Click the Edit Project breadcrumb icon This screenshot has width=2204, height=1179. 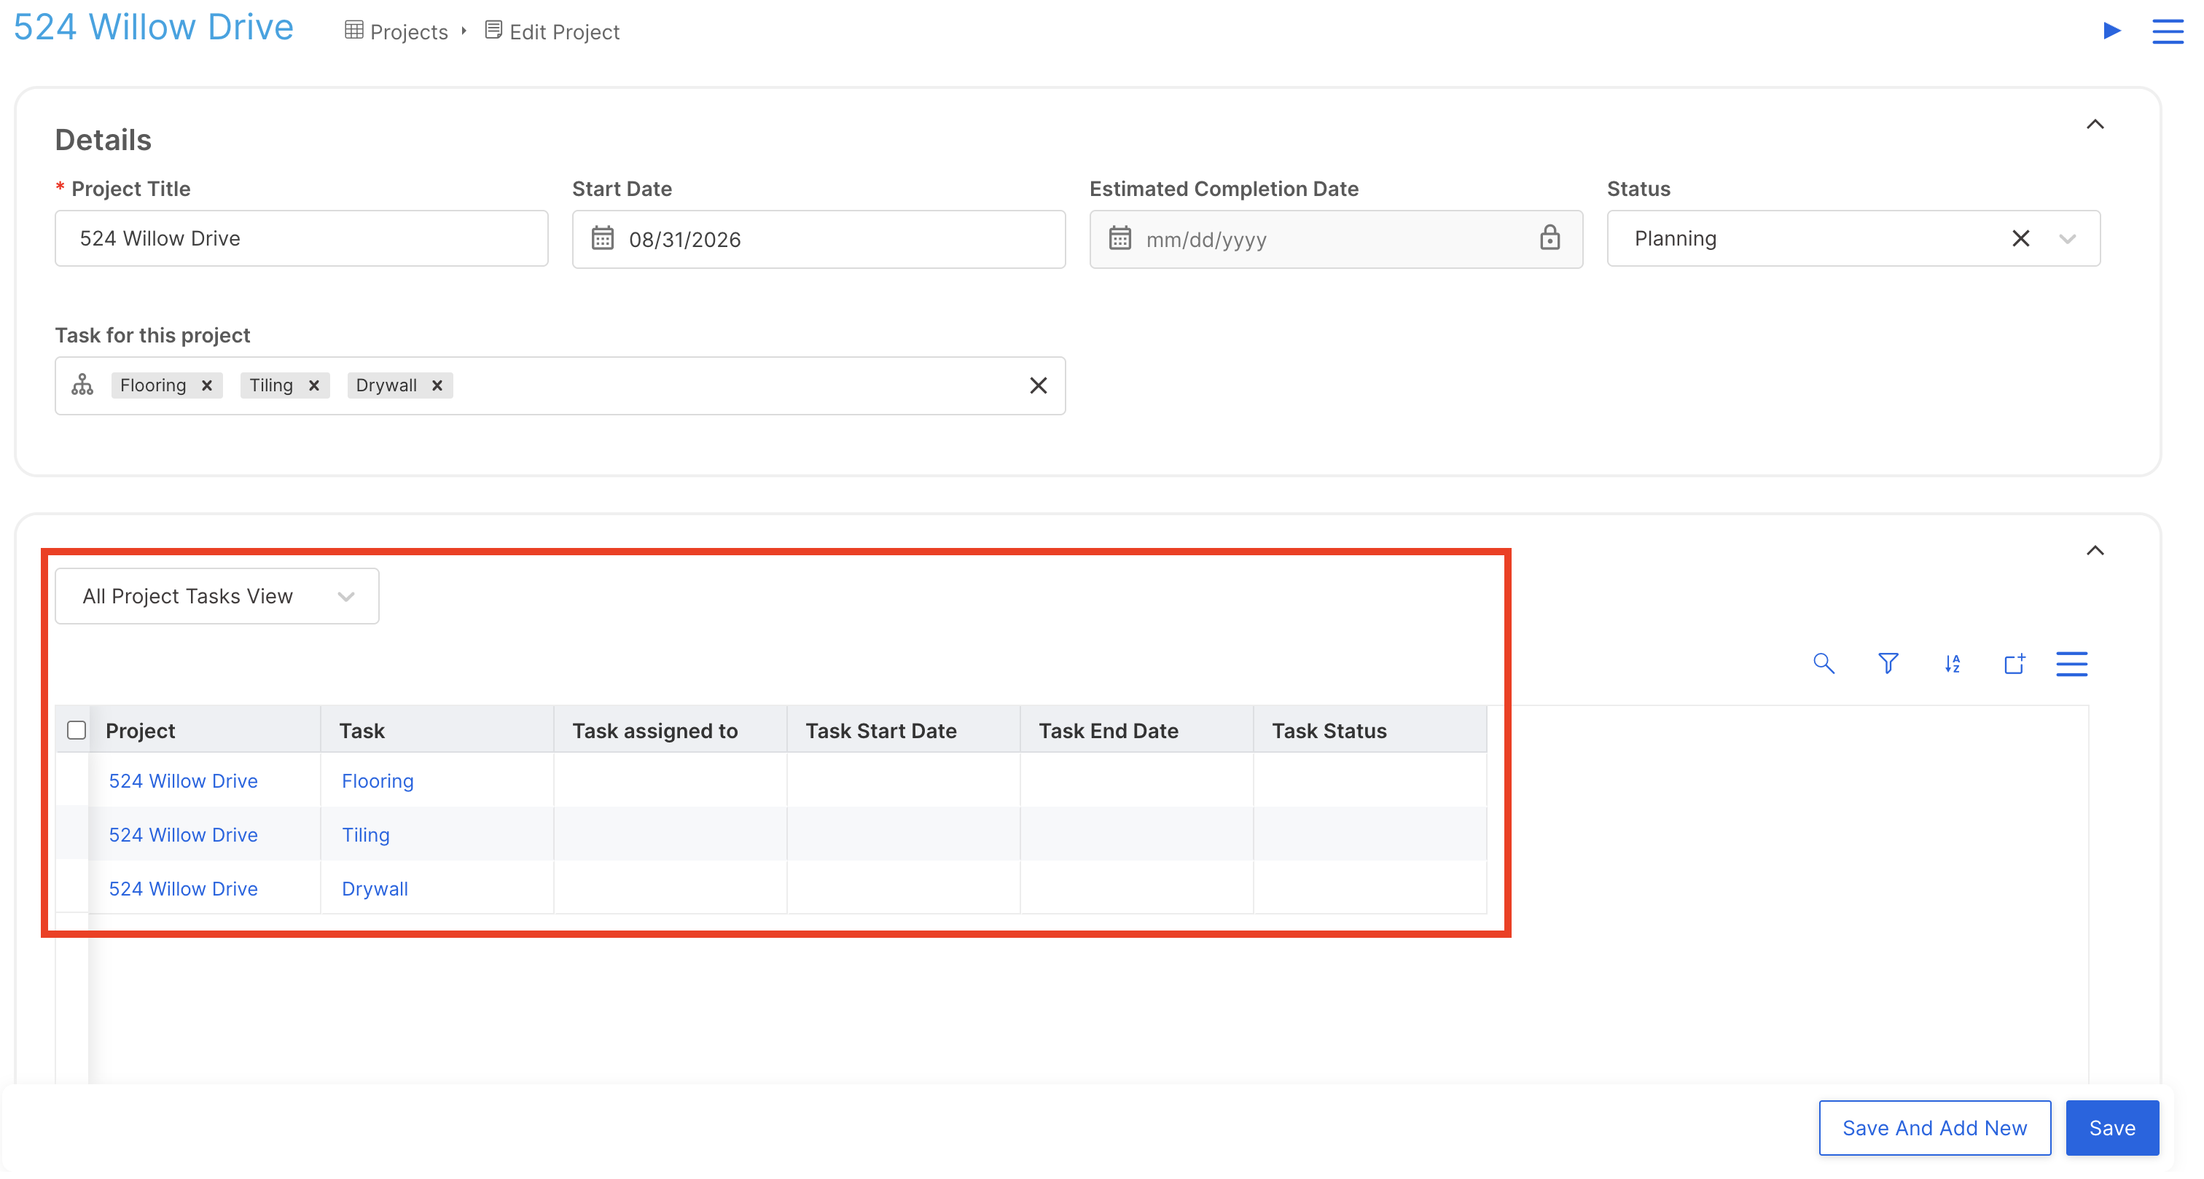[493, 30]
